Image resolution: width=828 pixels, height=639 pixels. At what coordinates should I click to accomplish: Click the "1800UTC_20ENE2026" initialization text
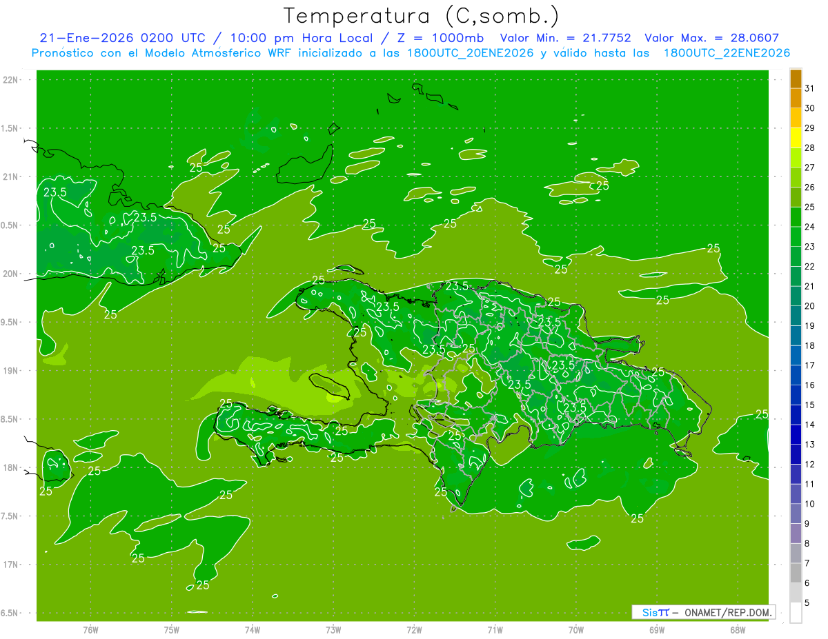(x=471, y=53)
